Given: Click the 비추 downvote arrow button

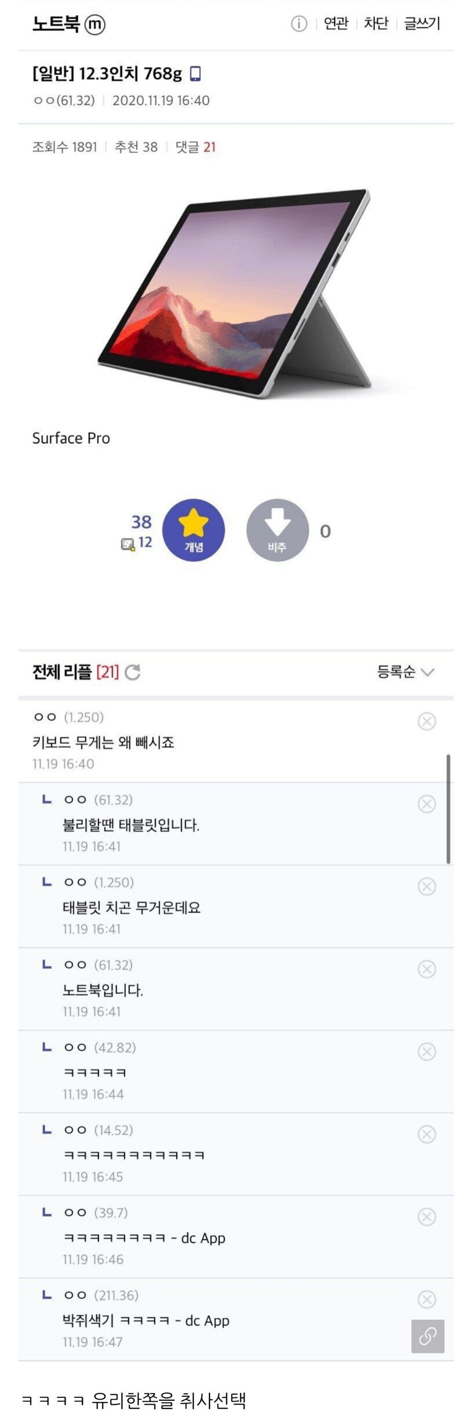Looking at the screenshot, I should (277, 530).
